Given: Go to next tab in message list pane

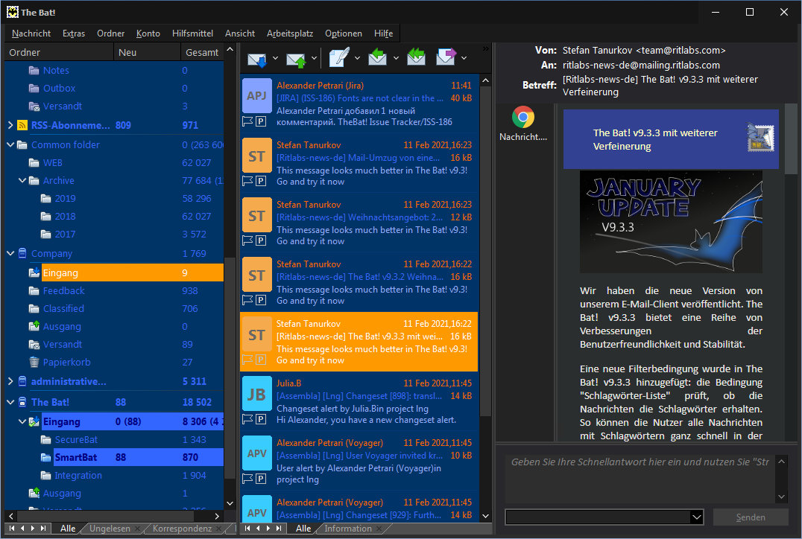Looking at the screenshot, I should click(x=268, y=529).
